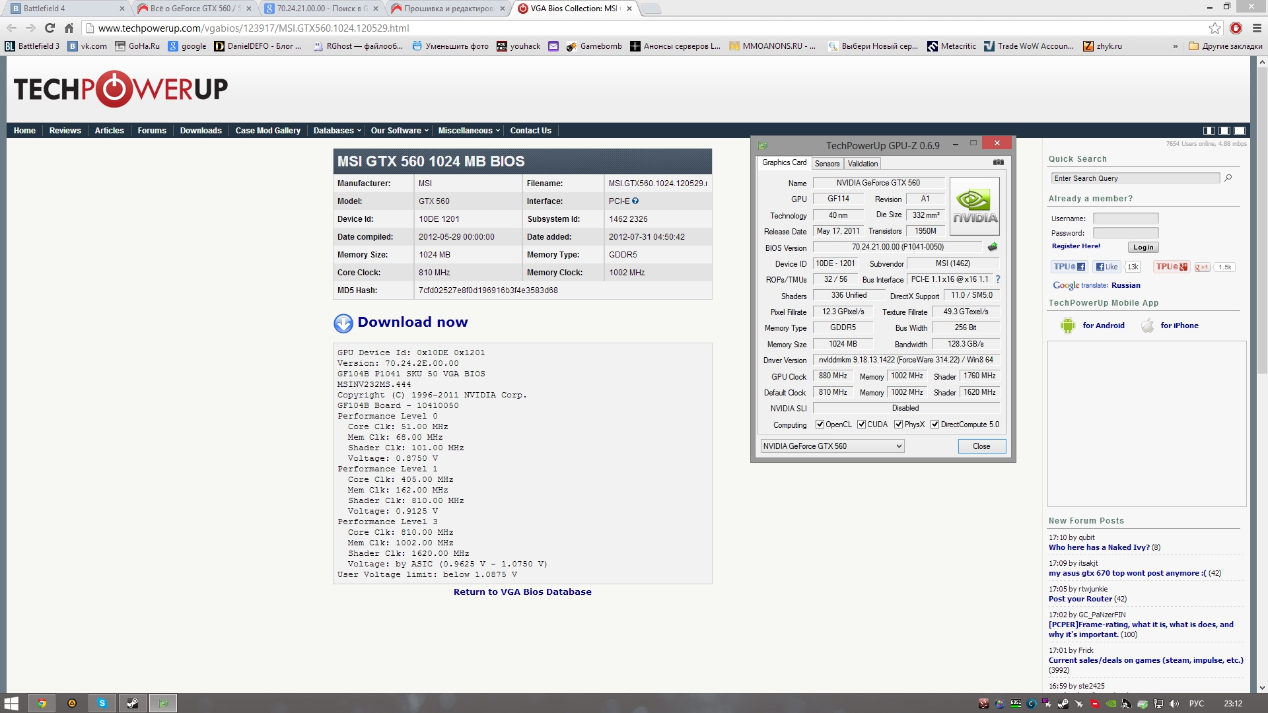Switch to the Validation tab

(863, 164)
